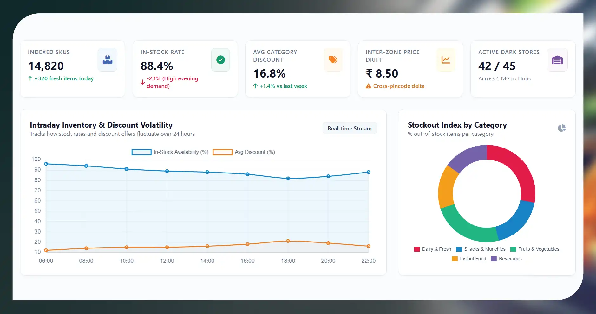Screen dimensions: 596x314
Task: Click the green up arrow beside +1.4% vs last week
Action: pyautogui.click(x=255, y=86)
